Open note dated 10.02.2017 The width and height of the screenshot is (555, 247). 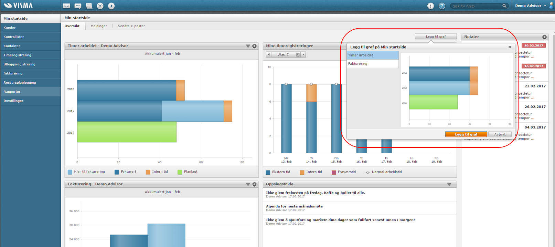pyautogui.click(x=534, y=45)
